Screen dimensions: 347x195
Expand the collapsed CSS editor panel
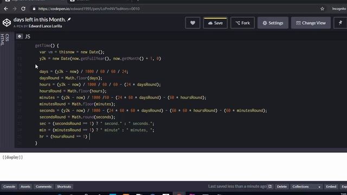pyautogui.click(x=7, y=37)
